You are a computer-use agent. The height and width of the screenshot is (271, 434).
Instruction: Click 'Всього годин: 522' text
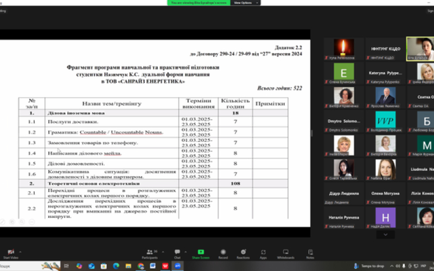279,88
